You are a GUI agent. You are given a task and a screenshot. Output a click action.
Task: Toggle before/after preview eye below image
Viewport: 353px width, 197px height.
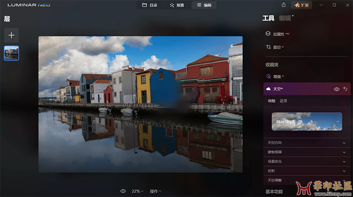[x=123, y=191]
